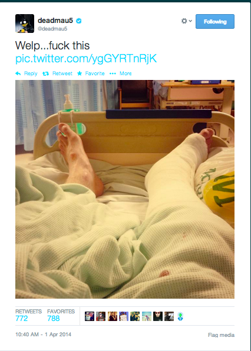Toggle the Favorite star
This screenshot has height=351, width=251.
pos(80,73)
